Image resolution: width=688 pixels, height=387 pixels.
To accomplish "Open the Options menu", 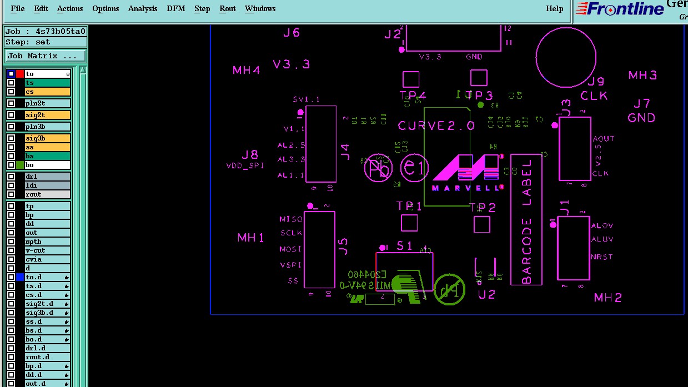I will click(106, 8).
